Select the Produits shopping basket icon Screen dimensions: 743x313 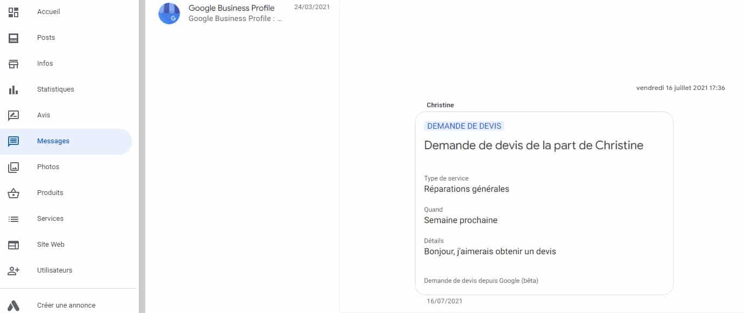(x=13, y=193)
